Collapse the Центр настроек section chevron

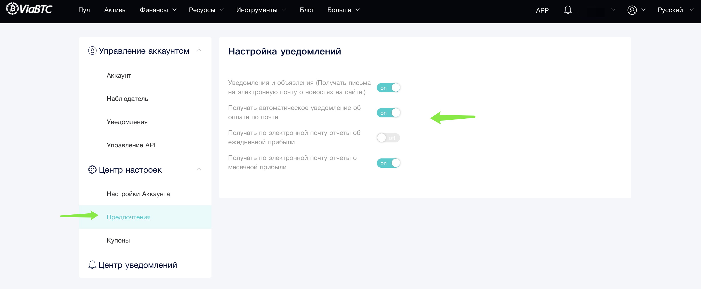coord(199,169)
